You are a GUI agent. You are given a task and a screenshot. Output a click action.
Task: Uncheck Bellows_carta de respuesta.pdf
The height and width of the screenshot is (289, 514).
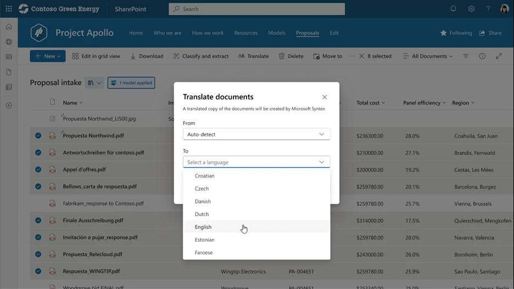point(38,186)
